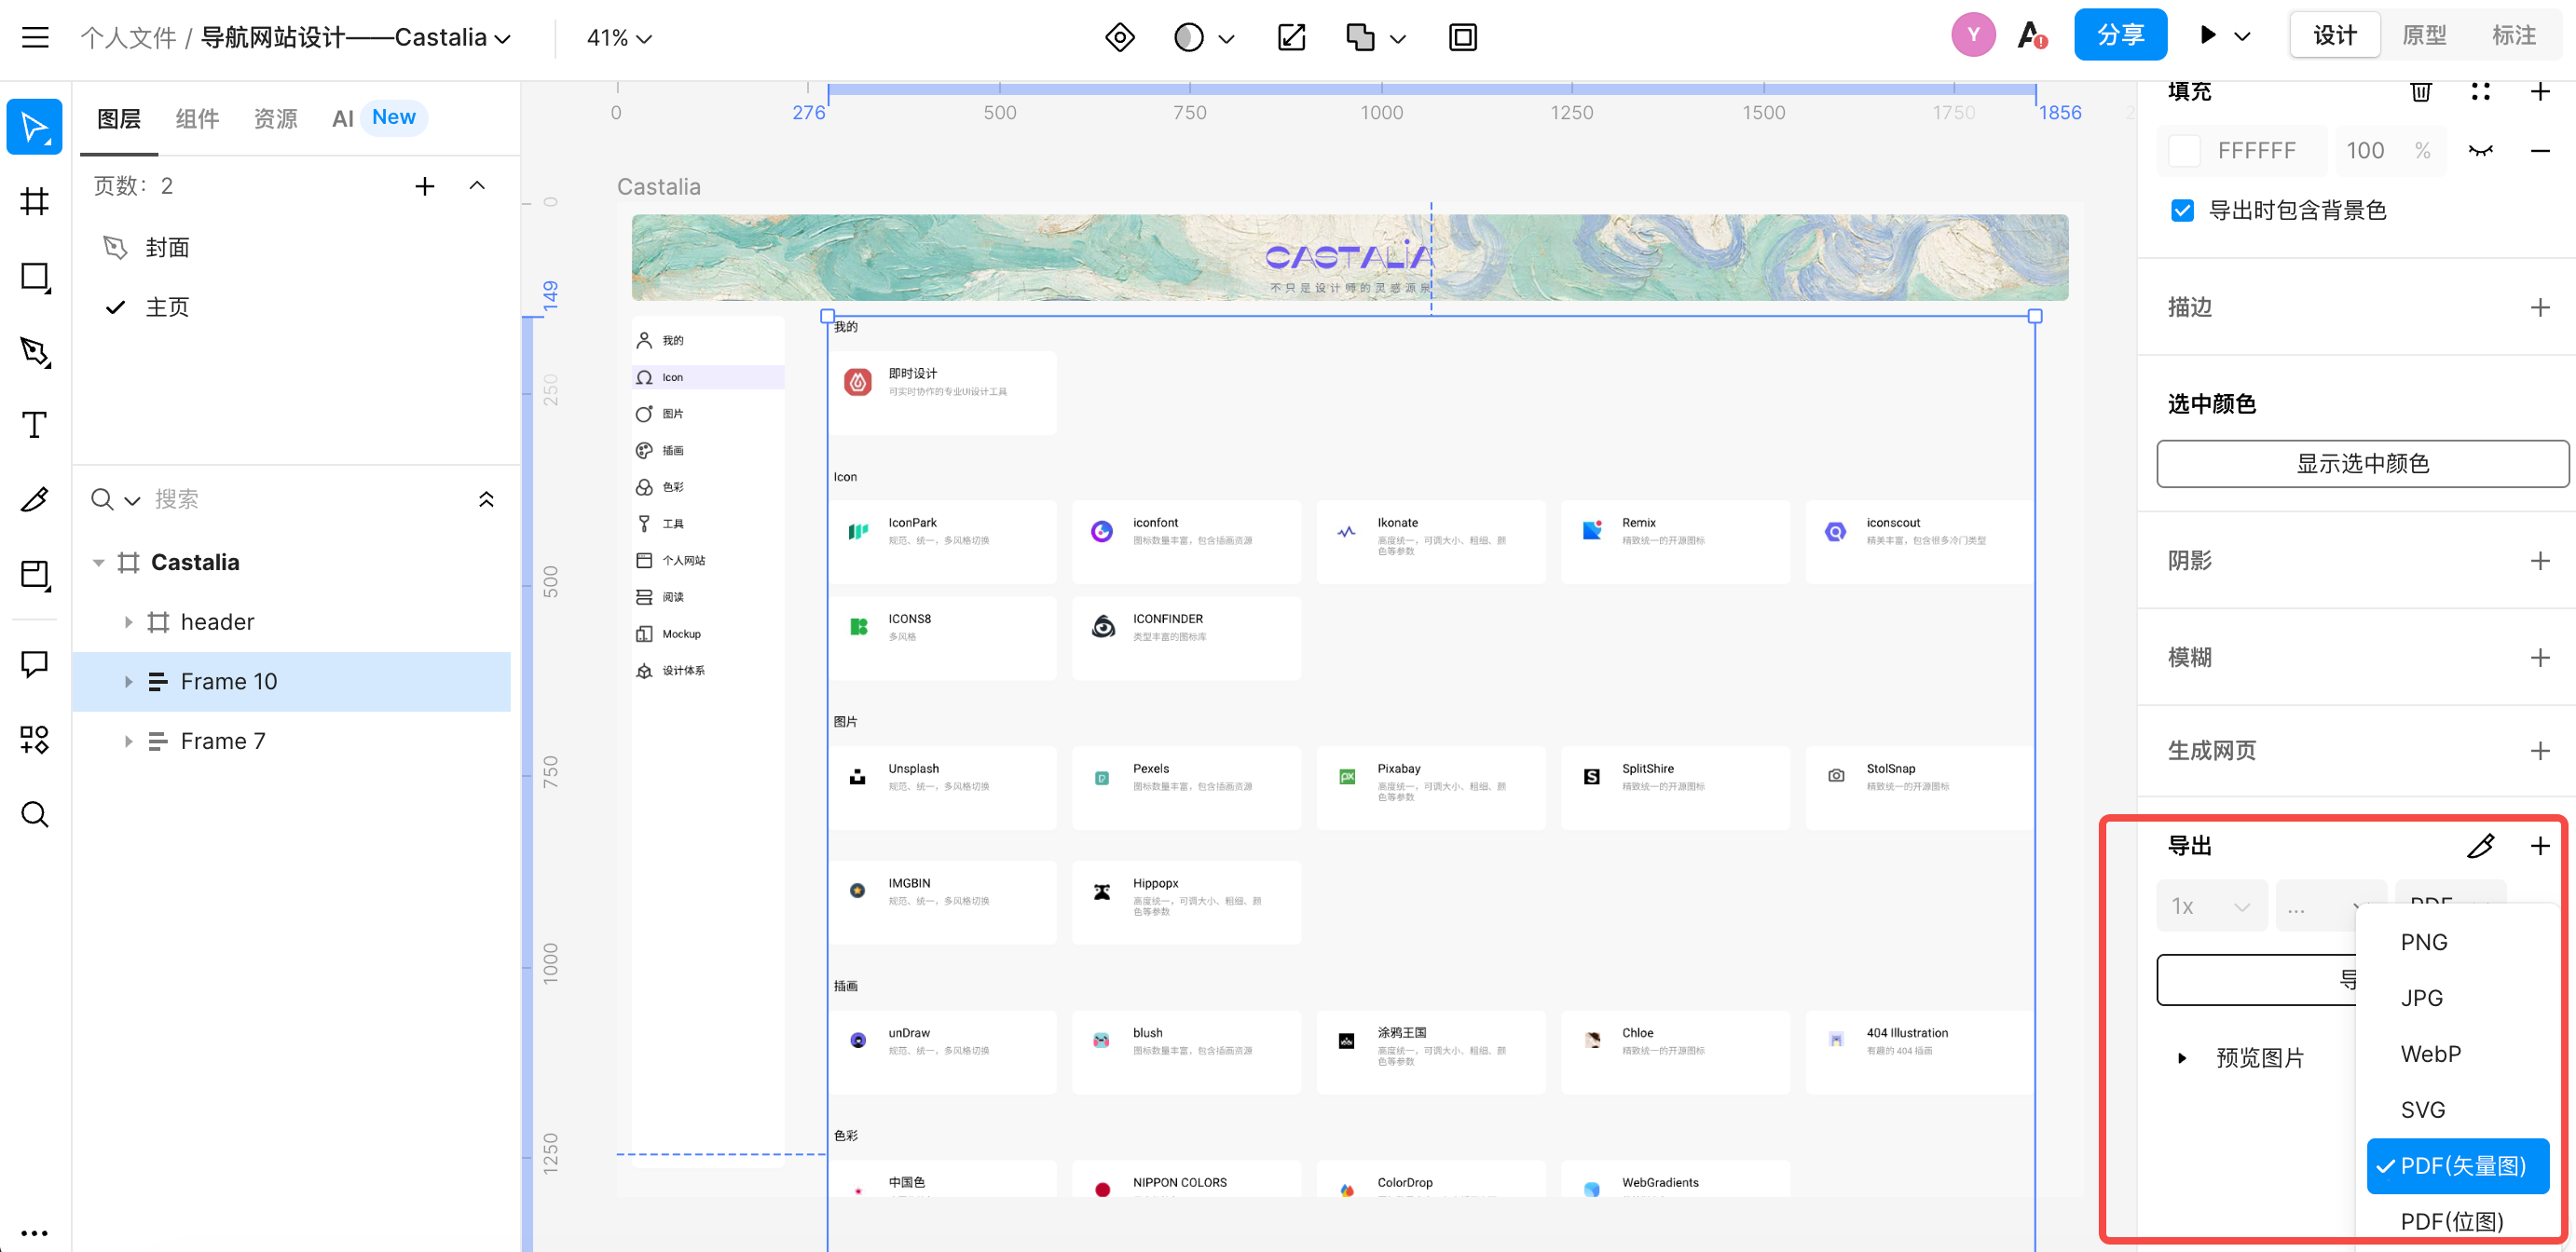Expand the header layer
Image resolution: width=2576 pixels, height=1252 pixels.
pyautogui.click(x=128, y=621)
